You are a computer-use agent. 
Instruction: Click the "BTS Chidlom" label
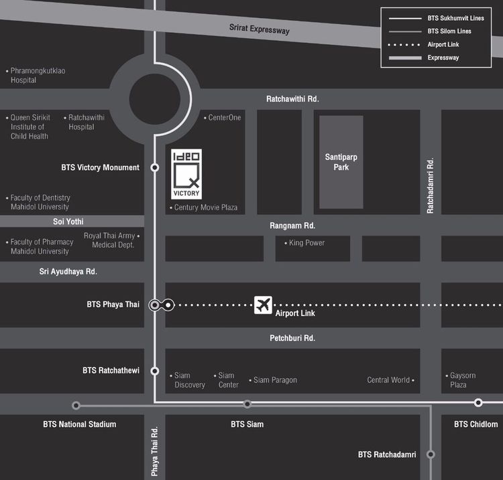coord(476,424)
